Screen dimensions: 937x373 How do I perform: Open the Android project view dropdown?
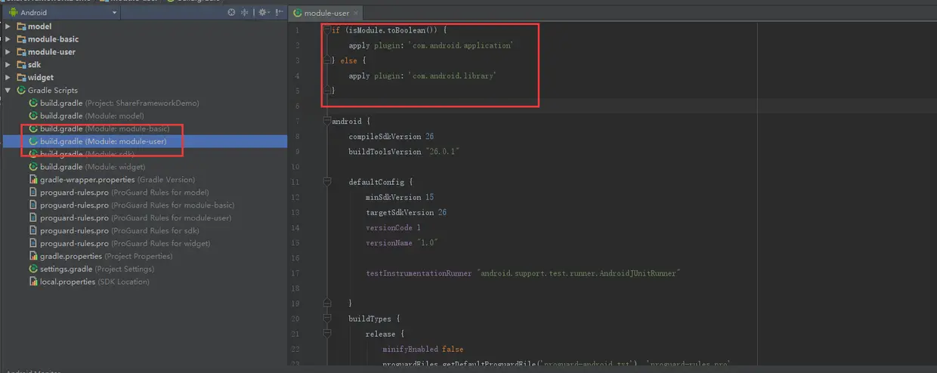click(62, 13)
